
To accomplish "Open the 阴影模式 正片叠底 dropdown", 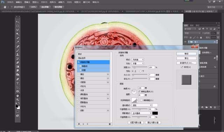I will (x=141, y=113).
